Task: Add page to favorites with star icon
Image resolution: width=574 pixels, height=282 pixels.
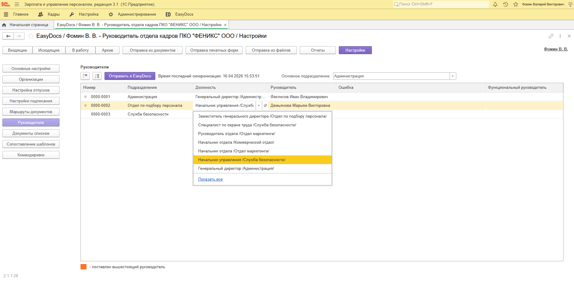Action: tap(31, 36)
